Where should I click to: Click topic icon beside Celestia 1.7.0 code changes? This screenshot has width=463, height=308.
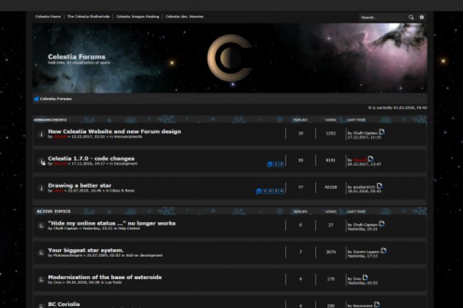(42, 161)
